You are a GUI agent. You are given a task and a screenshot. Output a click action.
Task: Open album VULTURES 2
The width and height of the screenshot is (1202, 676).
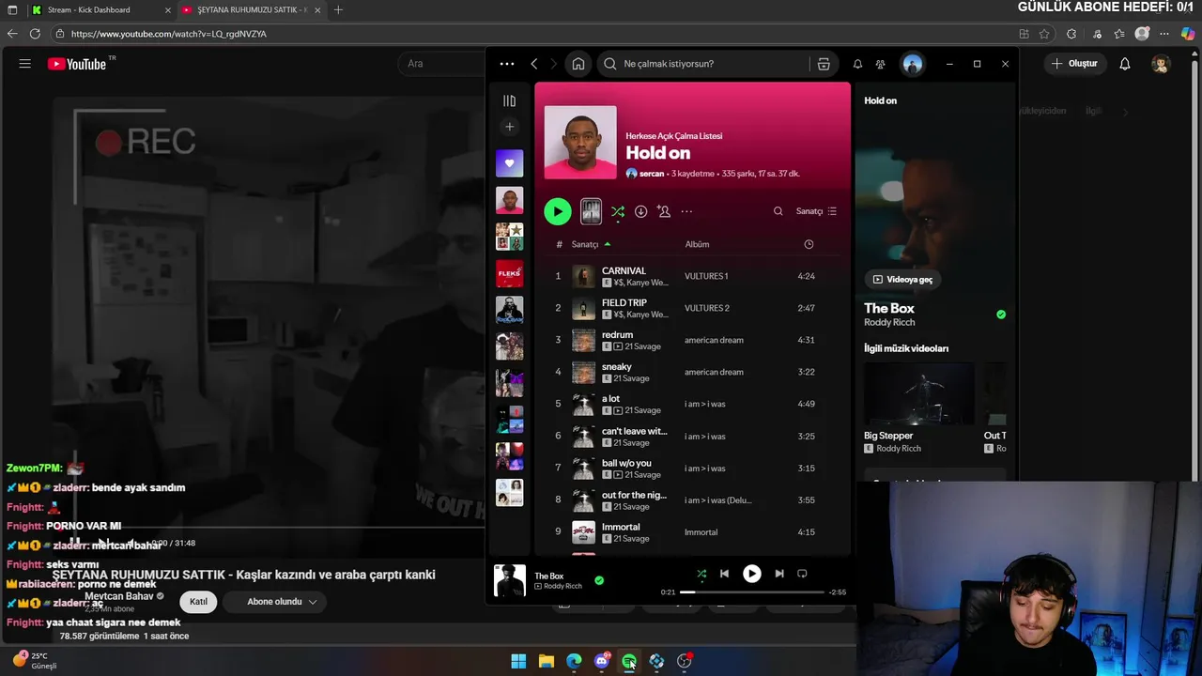pos(707,308)
